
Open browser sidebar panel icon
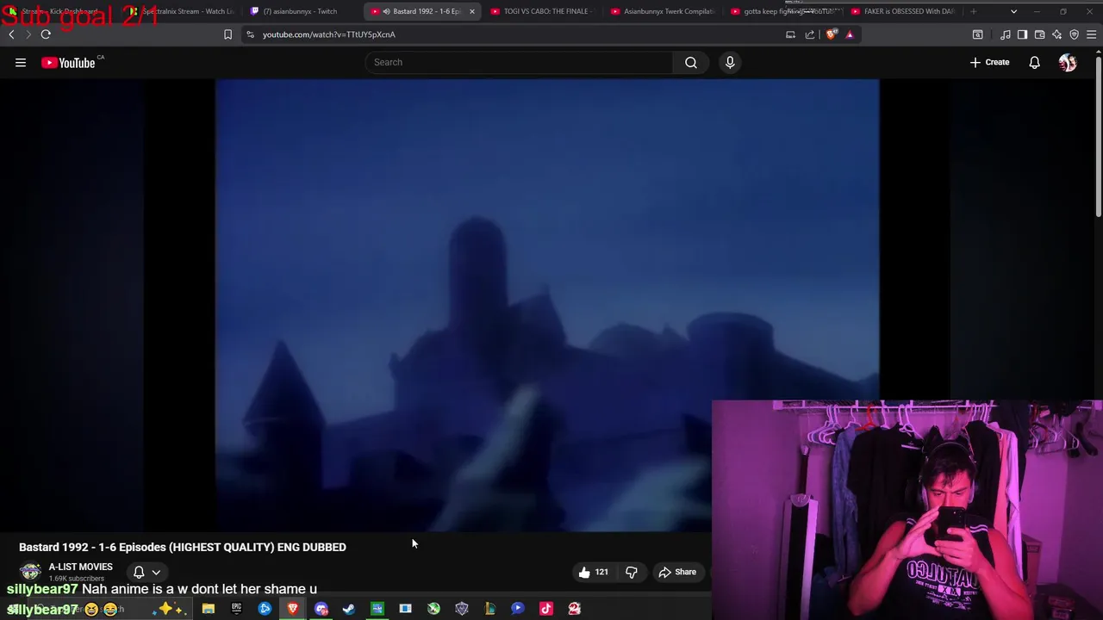tap(1022, 34)
